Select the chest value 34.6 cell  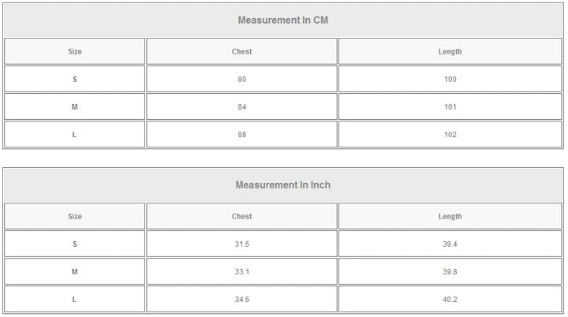[x=241, y=300]
